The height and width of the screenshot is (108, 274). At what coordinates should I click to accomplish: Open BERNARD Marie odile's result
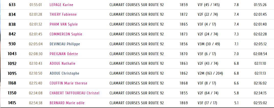click(67, 103)
